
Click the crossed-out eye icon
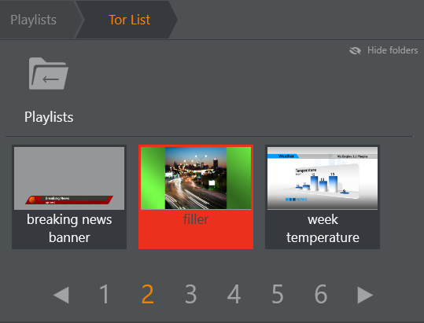click(355, 50)
